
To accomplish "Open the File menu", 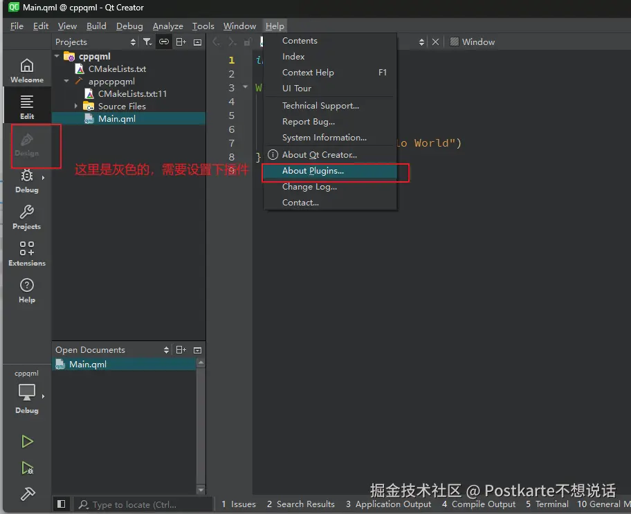I will click(x=17, y=26).
